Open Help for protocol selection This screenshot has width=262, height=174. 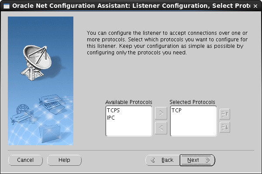click(x=64, y=160)
